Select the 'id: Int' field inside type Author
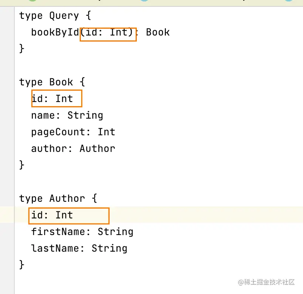303x294 pixels. pyautogui.click(x=52, y=215)
